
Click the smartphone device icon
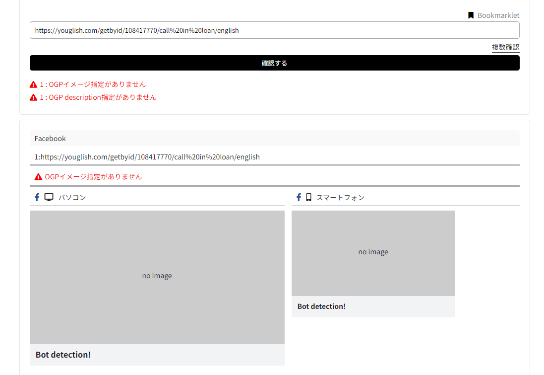point(308,197)
